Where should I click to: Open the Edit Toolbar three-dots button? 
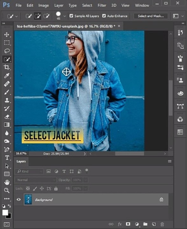point(7,198)
